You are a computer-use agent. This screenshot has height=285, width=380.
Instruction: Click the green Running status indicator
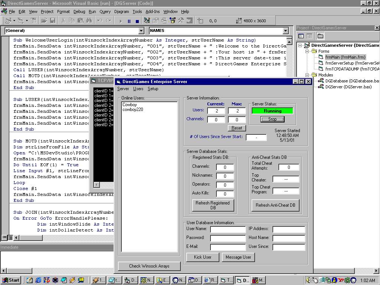(x=272, y=111)
